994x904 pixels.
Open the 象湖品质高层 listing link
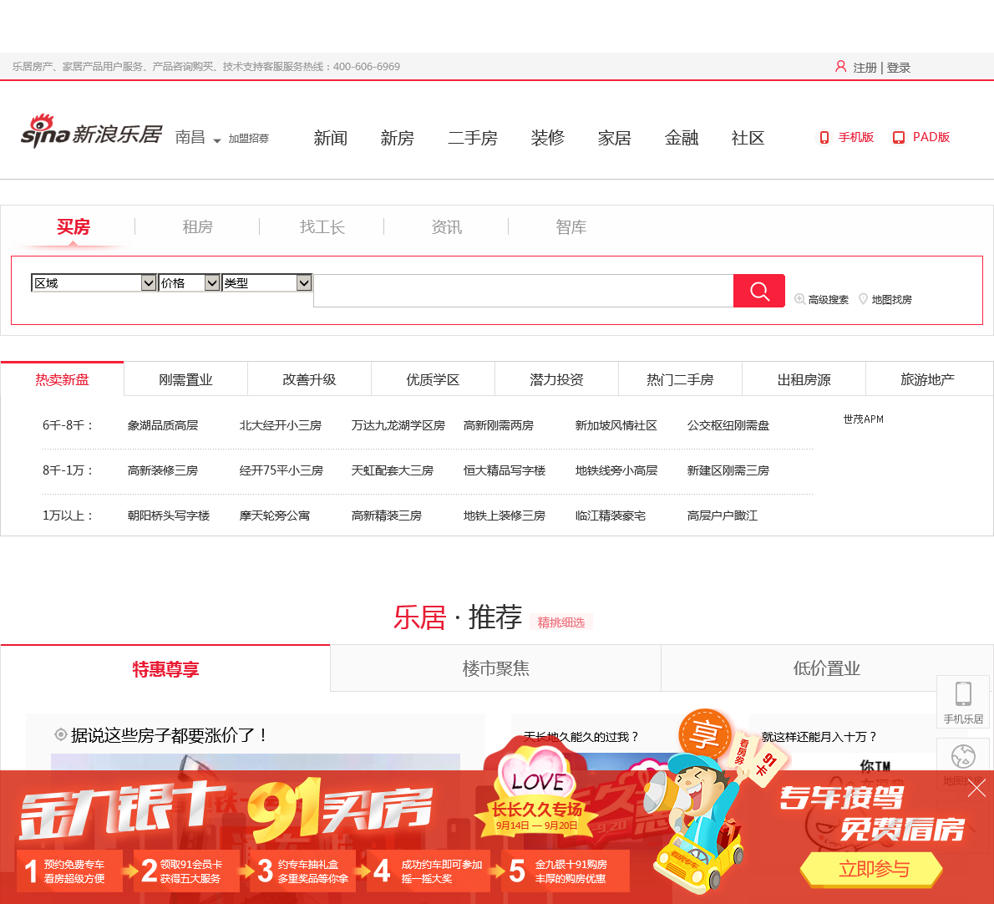pos(163,425)
